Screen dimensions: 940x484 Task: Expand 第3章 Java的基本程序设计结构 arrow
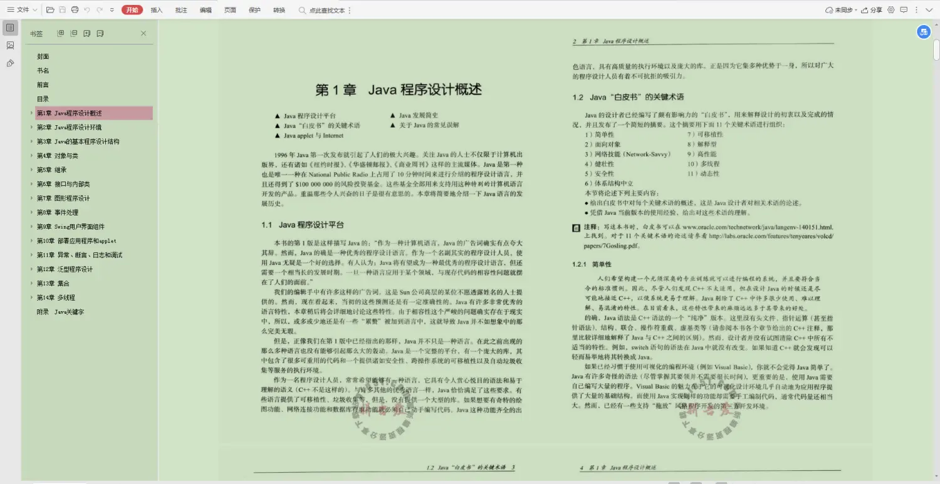(31, 142)
